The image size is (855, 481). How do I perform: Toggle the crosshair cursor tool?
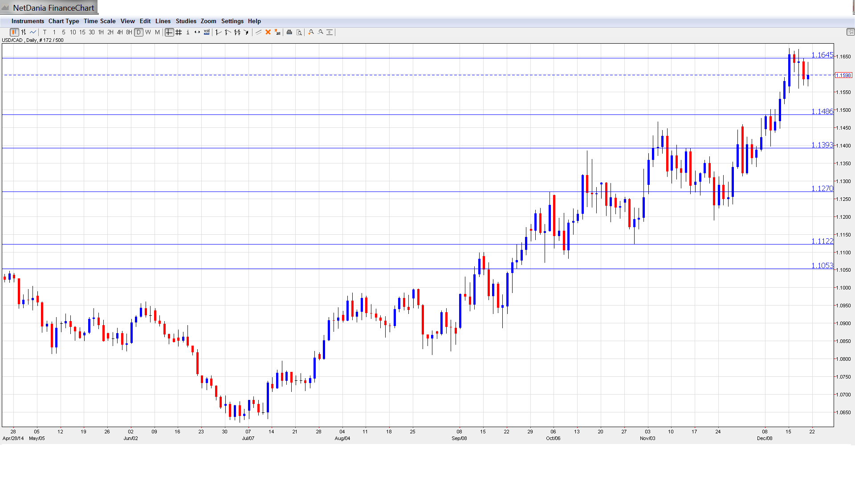[169, 32]
